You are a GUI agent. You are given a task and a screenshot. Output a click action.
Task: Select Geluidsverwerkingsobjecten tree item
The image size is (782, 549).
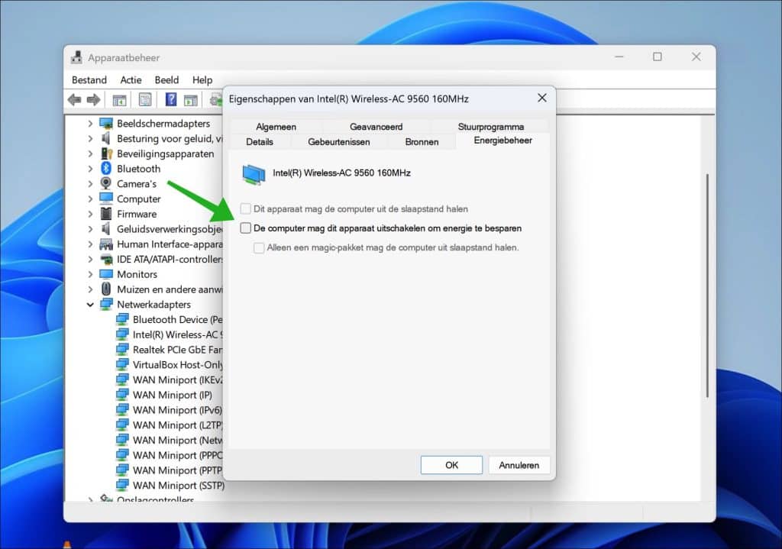coord(170,229)
